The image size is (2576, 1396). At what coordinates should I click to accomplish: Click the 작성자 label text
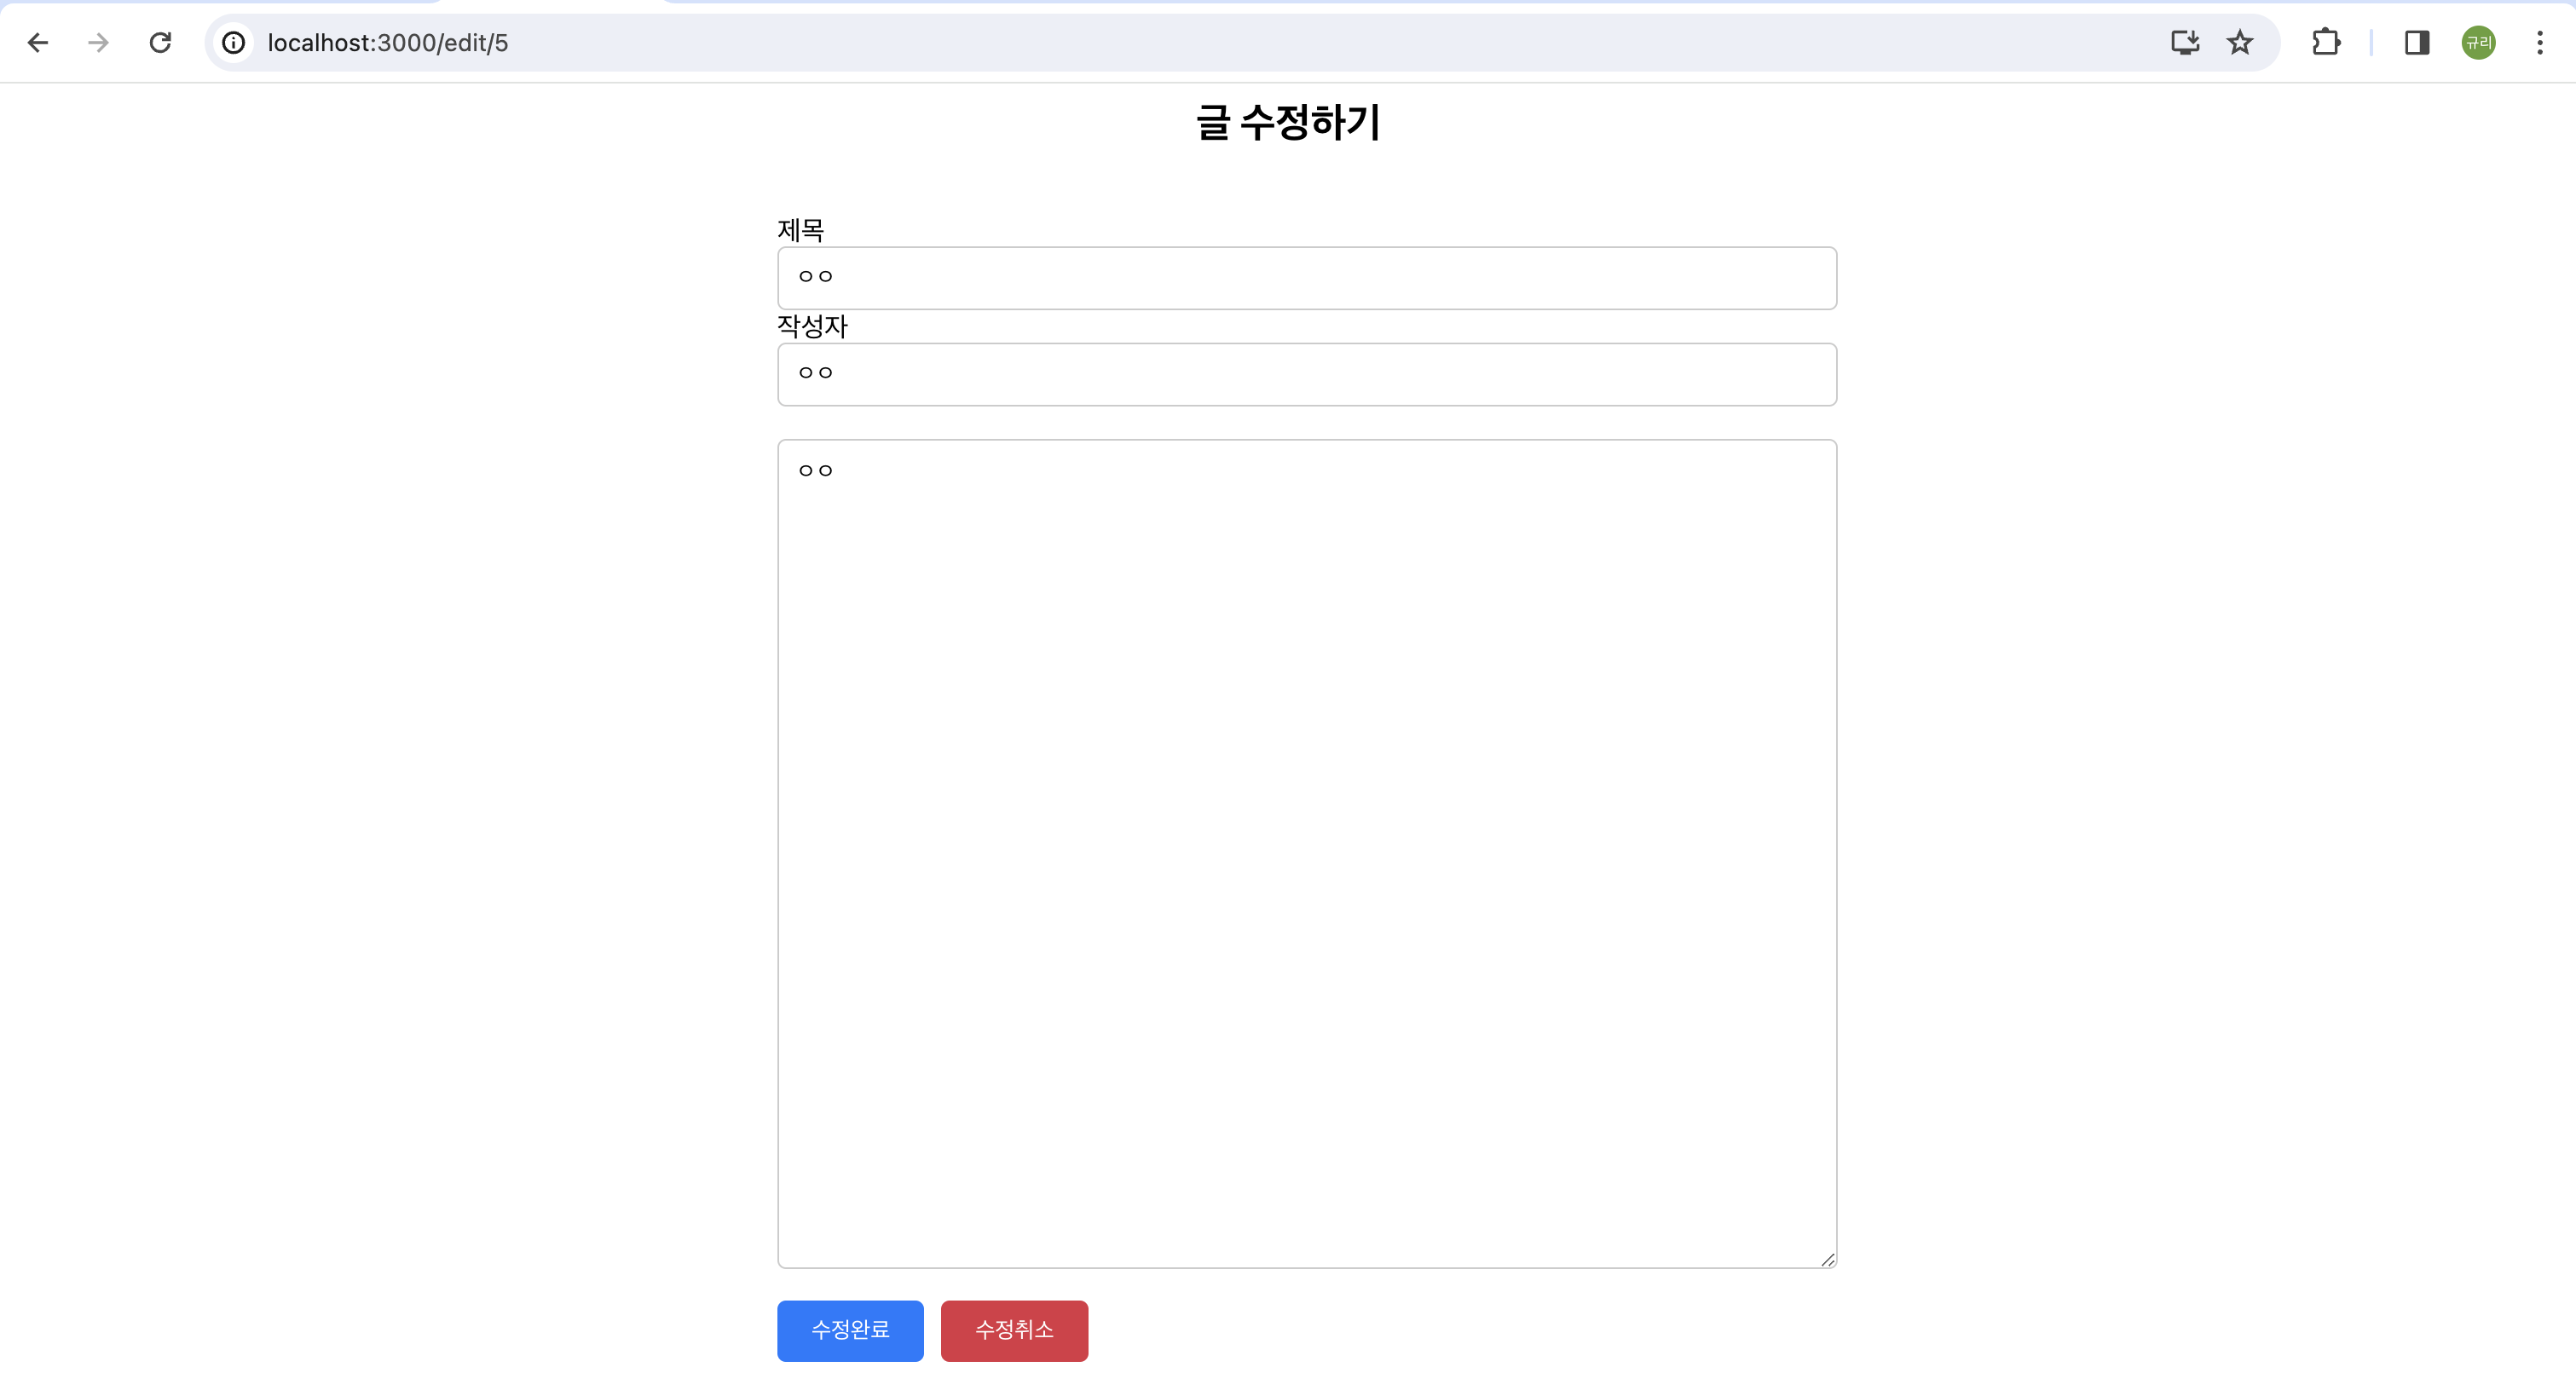pyautogui.click(x=812, y=326)
